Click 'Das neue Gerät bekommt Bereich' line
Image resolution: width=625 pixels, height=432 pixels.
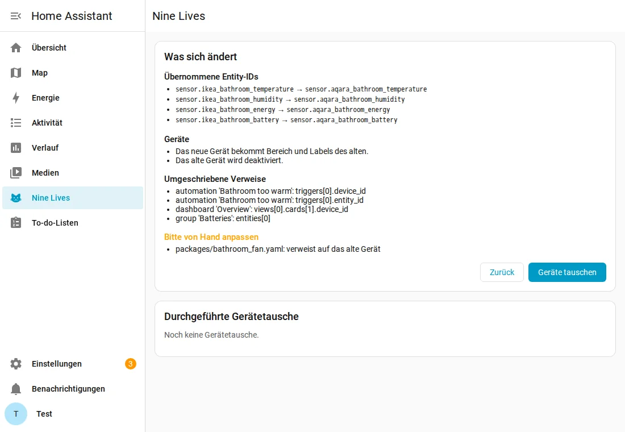tap(272, 151)
